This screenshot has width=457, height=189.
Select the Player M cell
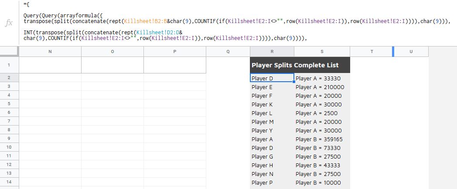click(x=272, y=121)
